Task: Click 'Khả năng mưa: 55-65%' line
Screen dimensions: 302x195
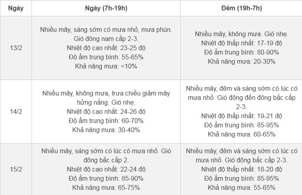Action: 241,187
